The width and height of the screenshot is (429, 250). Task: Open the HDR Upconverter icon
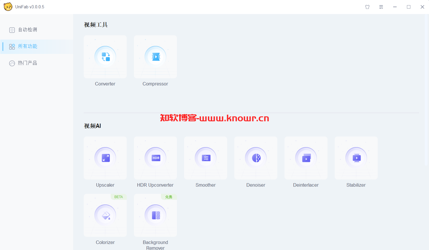pyautogui.click(x=155, y=158)
